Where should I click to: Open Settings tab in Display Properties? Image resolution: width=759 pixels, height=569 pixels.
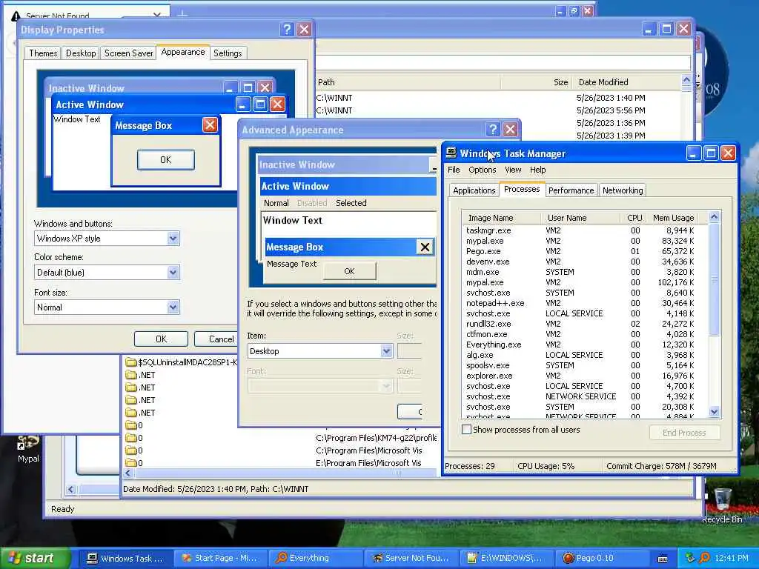coord(228,53)
